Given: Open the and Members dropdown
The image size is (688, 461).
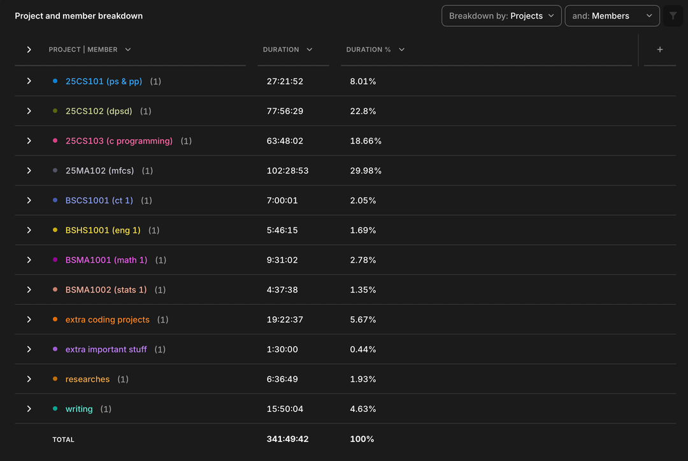Looking at the screenshot, I should click(611, 16).
